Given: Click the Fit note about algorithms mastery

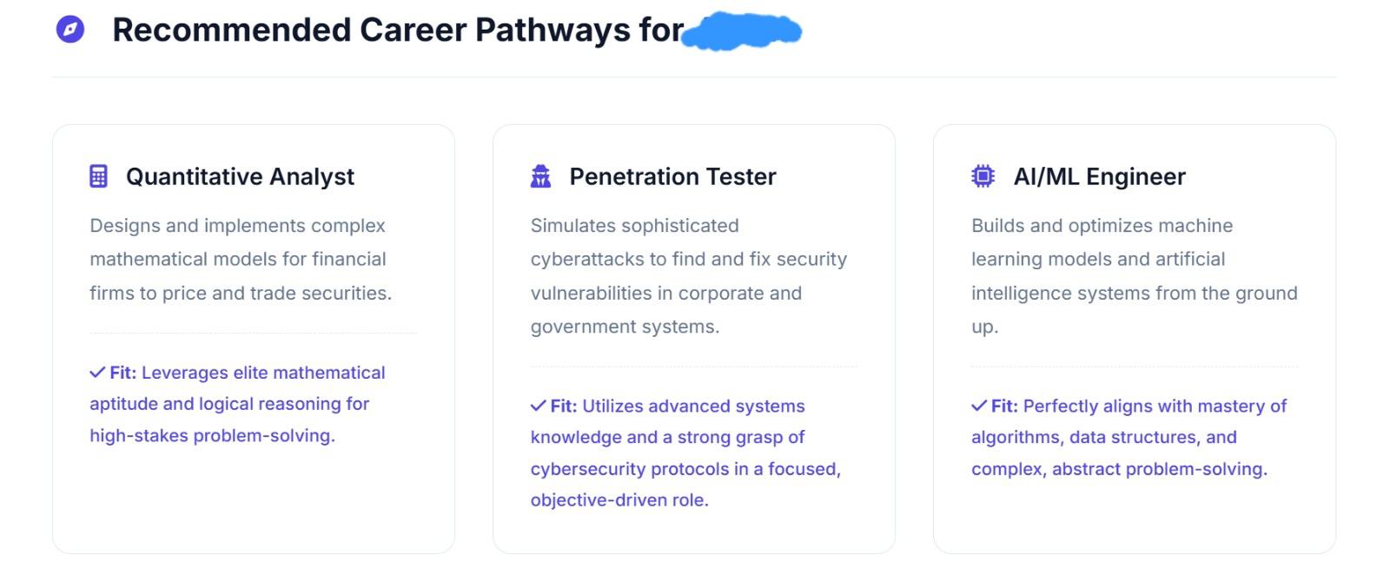Looking at the screenshot, I should (x=1129, y=437).
